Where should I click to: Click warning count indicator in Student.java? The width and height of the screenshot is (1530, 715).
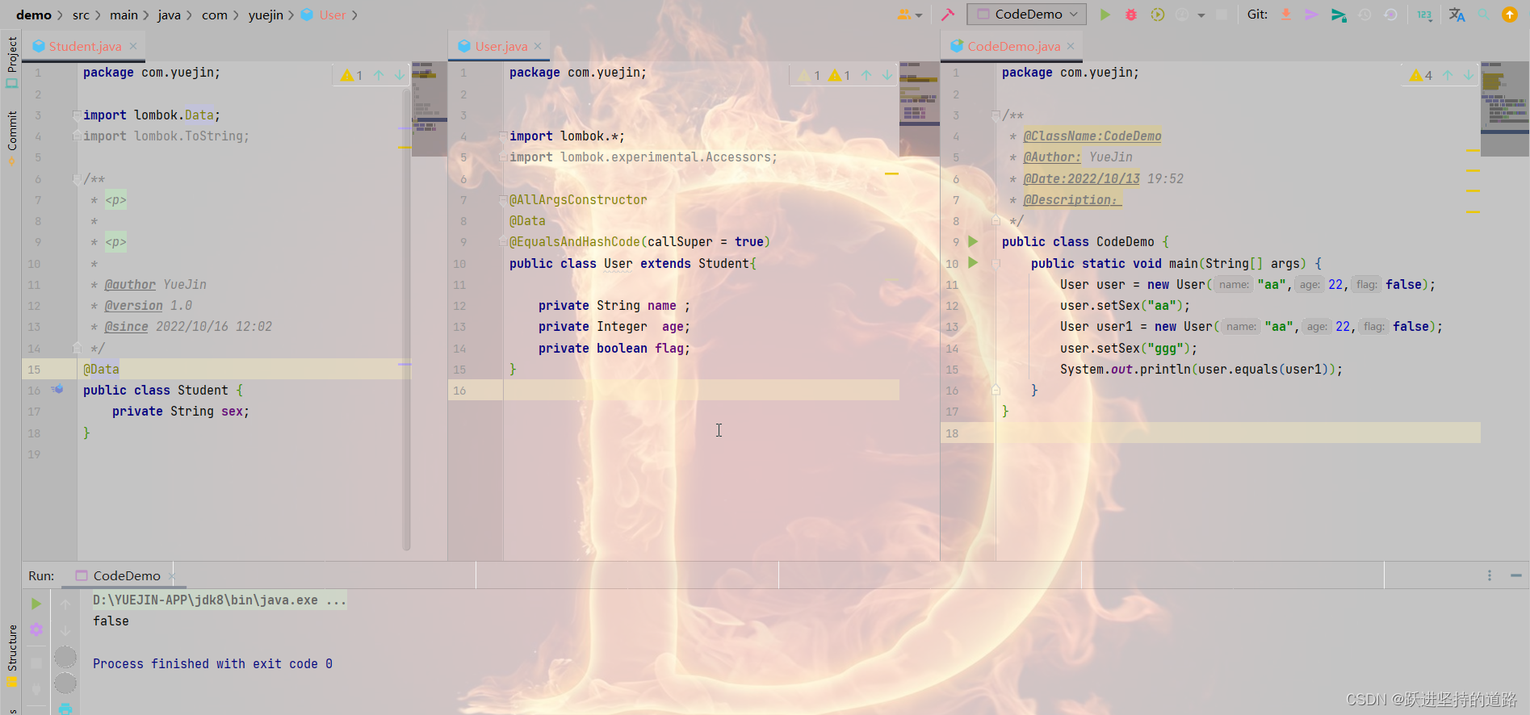point(351,75)
